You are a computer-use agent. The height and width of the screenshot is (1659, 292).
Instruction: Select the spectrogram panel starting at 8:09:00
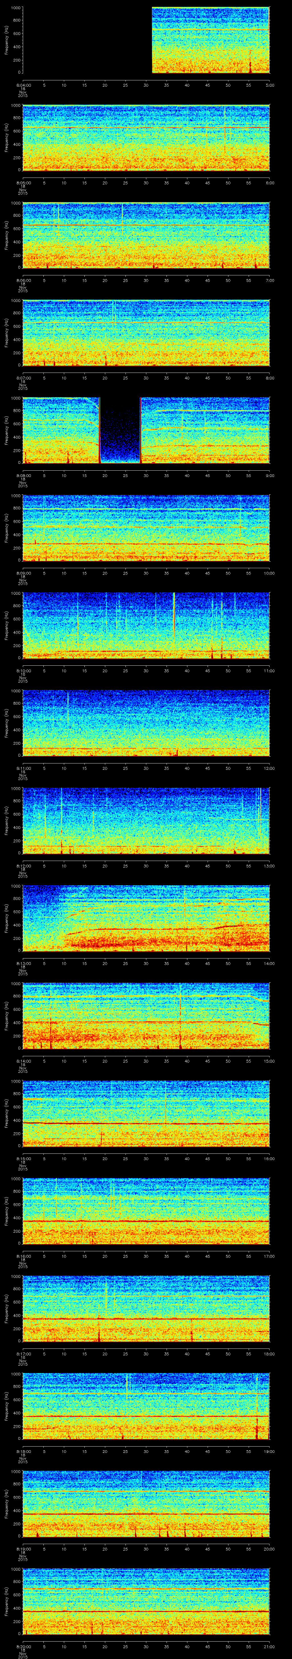[146, 528]
